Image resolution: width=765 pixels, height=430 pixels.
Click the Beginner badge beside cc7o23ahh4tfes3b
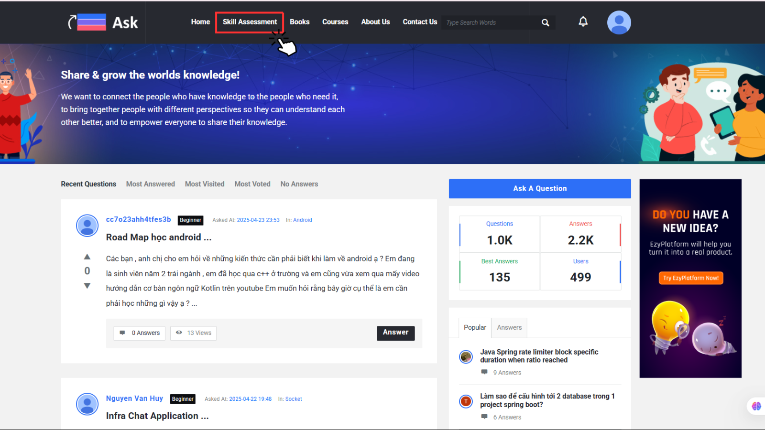(190, 220)
